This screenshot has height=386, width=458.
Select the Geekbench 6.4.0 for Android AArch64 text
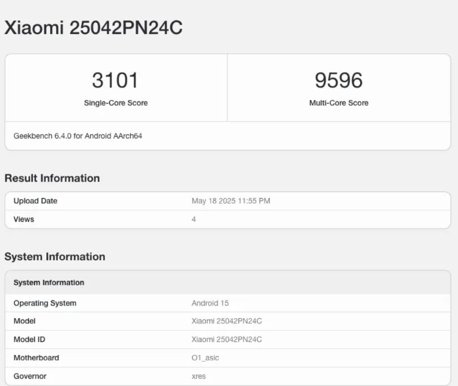click(x=78, y=136)
